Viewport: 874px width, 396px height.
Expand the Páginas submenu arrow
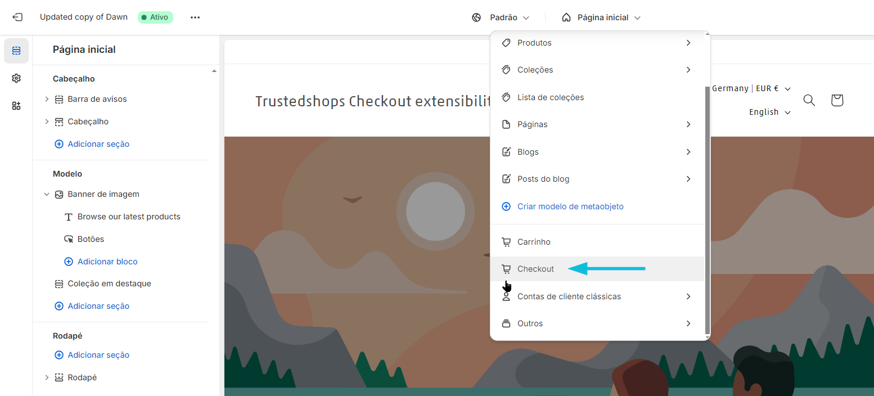[688, 124]
